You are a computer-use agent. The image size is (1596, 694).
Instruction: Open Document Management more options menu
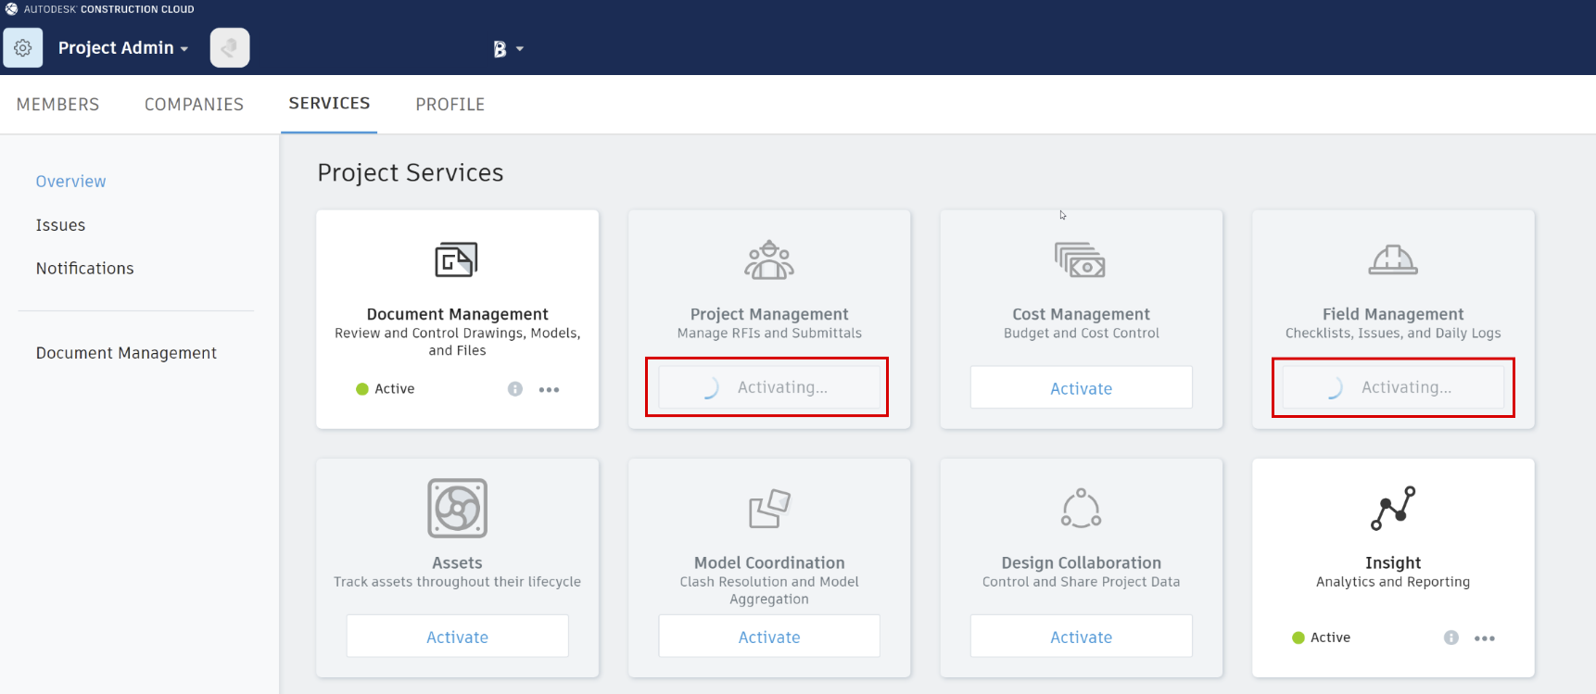(550, 389)
